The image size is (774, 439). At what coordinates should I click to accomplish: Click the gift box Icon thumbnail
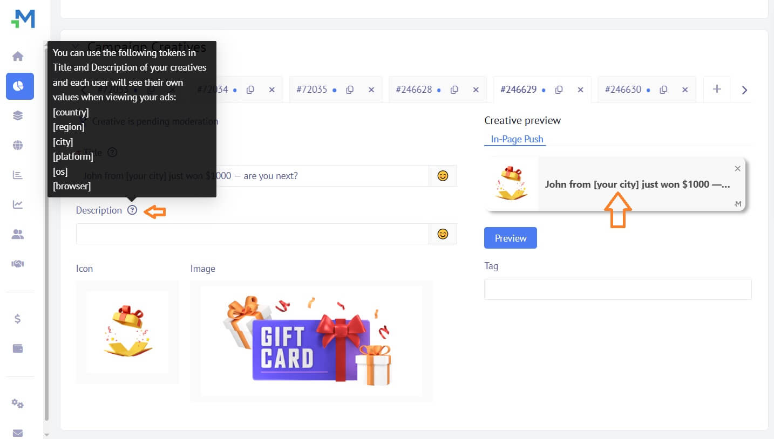(x=127, y=332)
